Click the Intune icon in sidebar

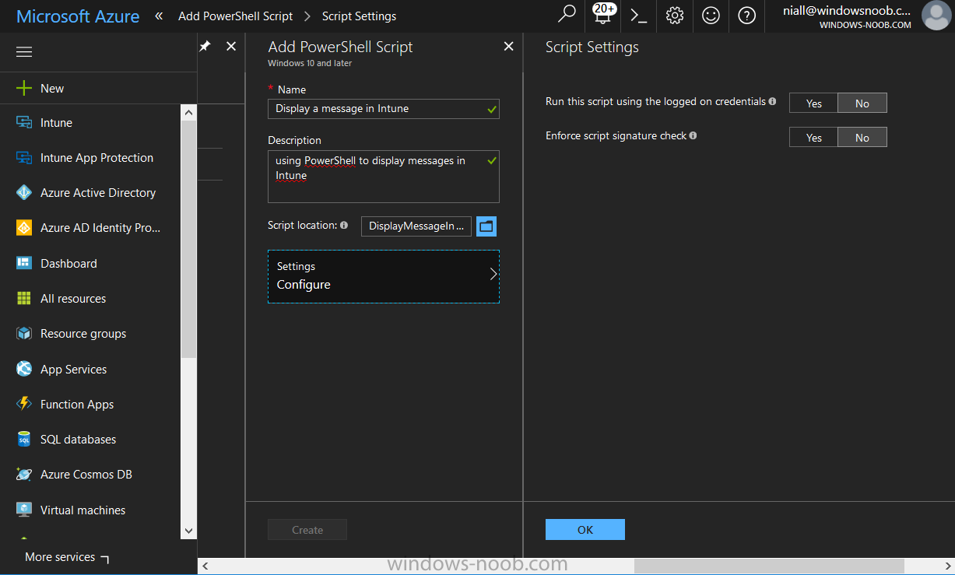tap(24, 123)
